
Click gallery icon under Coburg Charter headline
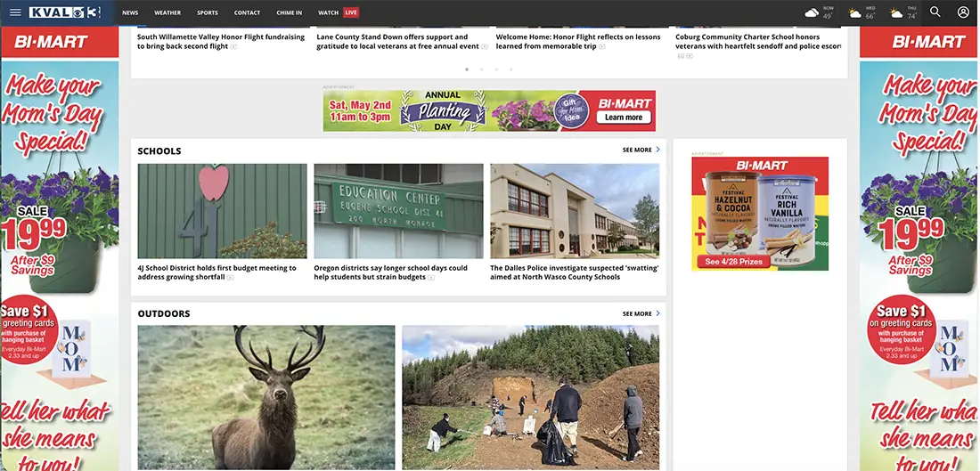pyautogui.click(x=681, y=56)
